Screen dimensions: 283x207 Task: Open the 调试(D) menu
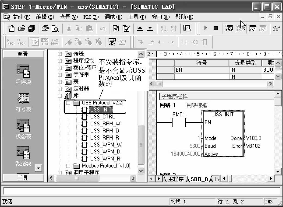pyautogui.click(x=113, y=17)
